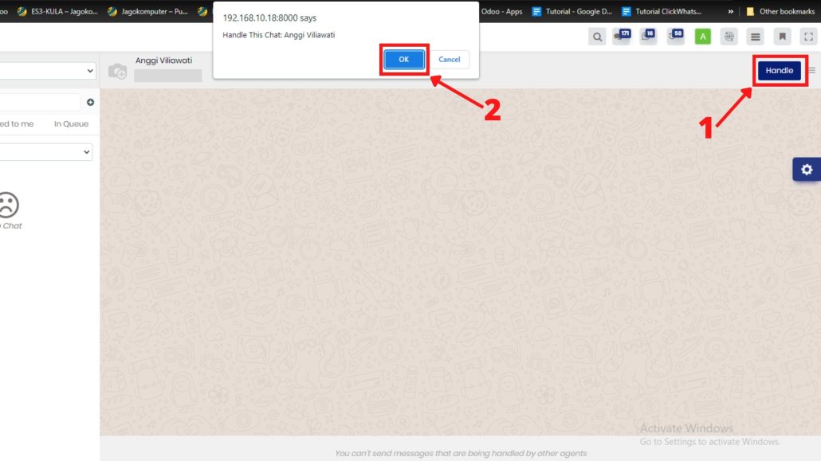This screenshot has height=461, width=821.
Task: Show more bookmarks chevron
Action: point(730,11)
